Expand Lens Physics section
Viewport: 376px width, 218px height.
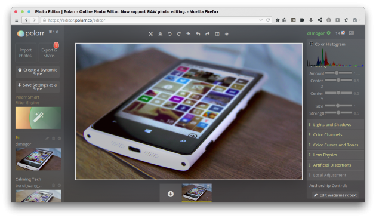point(335,155)
